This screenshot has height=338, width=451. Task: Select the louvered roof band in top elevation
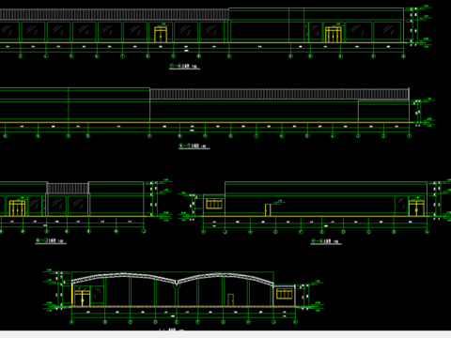114,15
